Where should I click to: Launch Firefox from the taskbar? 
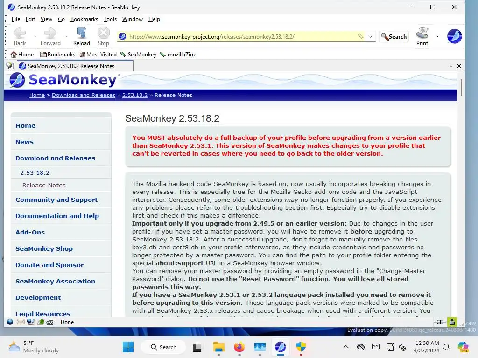coord(239,347)
